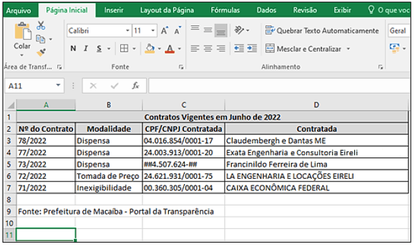Expand the Colar paste options arrow
The width and height of the screenshot is (416, 246).
pos(22,55)
